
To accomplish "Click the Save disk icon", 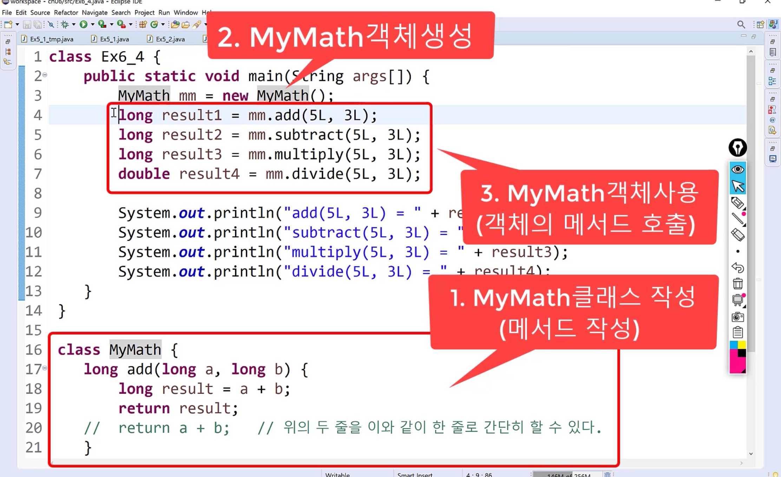I will [x=27, y=24].
